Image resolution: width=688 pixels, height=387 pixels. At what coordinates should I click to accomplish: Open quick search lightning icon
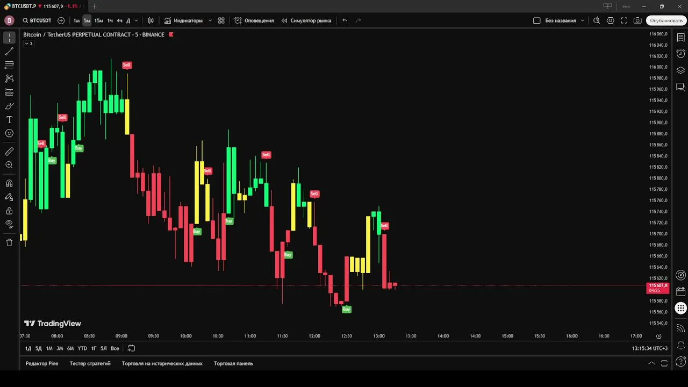click(597, 20)
